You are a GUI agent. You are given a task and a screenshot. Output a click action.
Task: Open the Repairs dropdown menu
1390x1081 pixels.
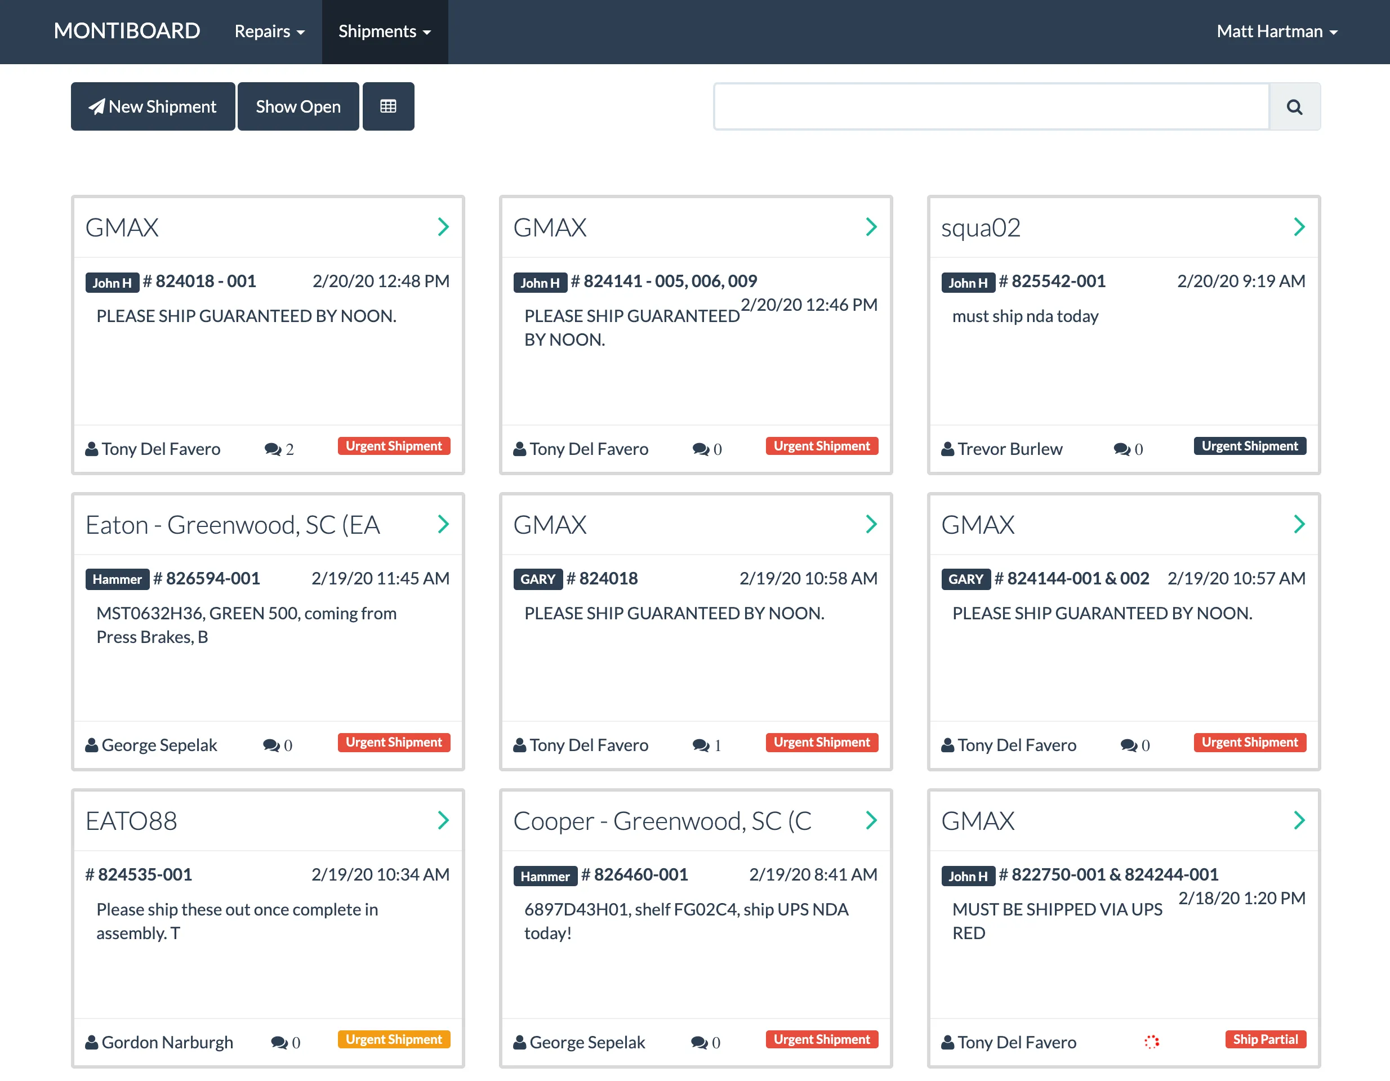coord(269,32)
